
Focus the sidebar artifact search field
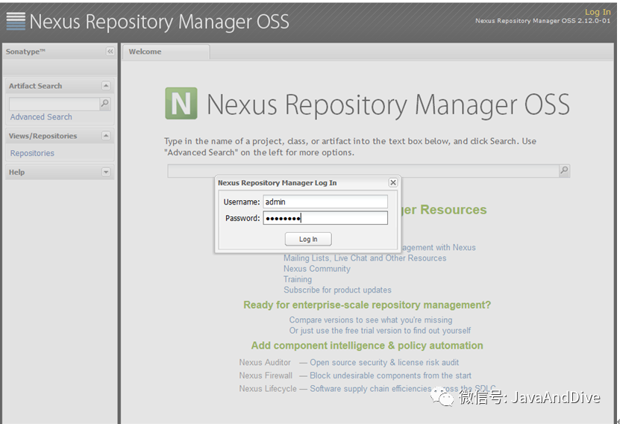pos(54,104)
